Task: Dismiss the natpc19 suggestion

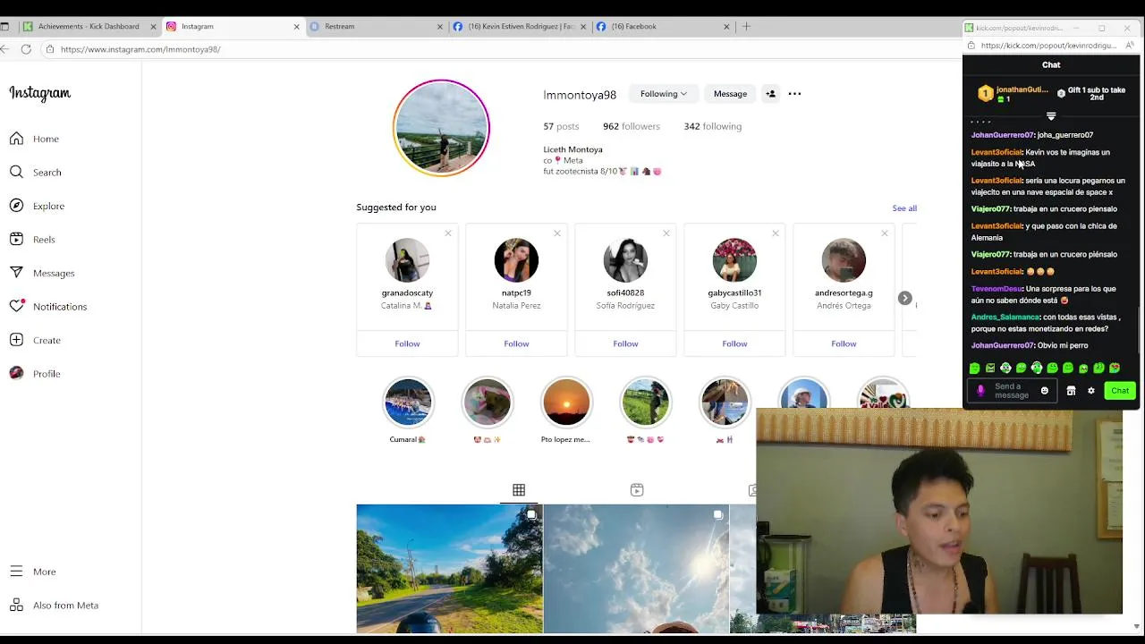Action: click(557, 233)
